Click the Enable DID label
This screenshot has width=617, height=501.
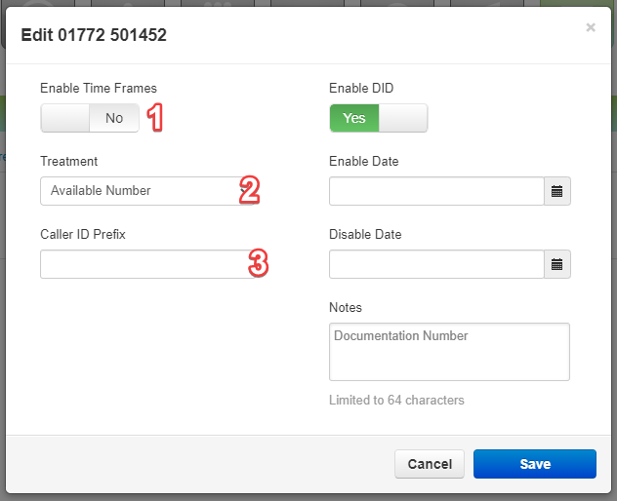coord(361,88)
